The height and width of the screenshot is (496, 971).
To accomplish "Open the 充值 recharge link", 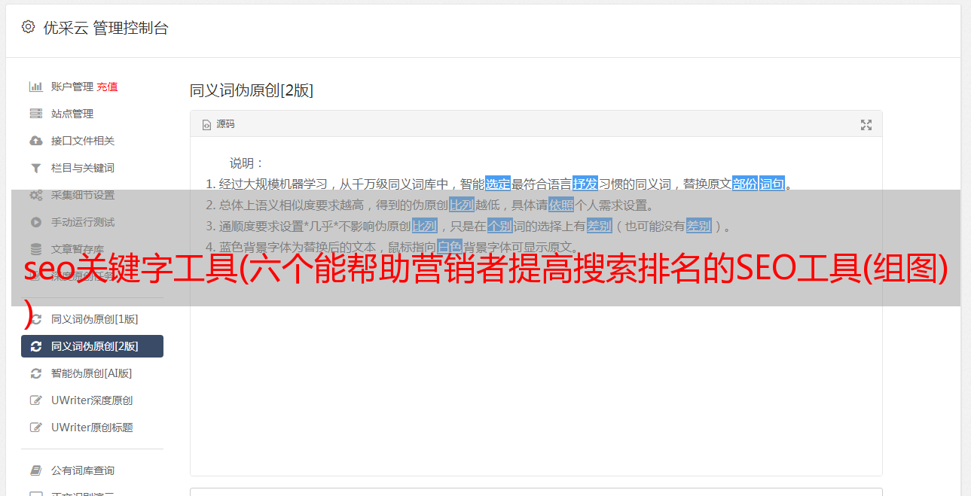I will [107, 87].
